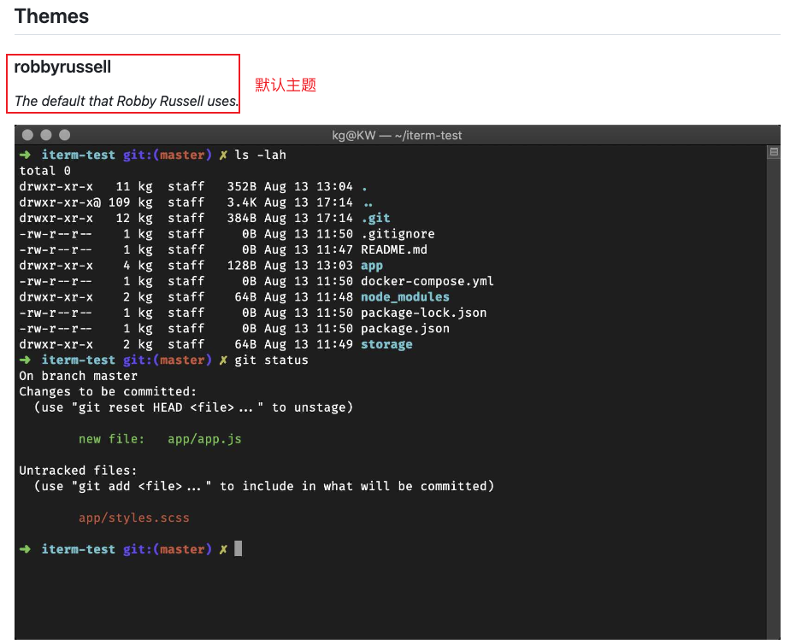Select the storage directory name
This screenshot has width=790, height=644.
[386, 345]
